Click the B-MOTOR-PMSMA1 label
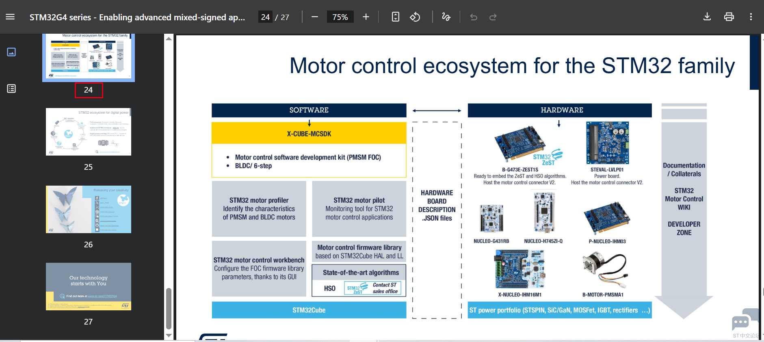764x342 pixels. point(603,295)
